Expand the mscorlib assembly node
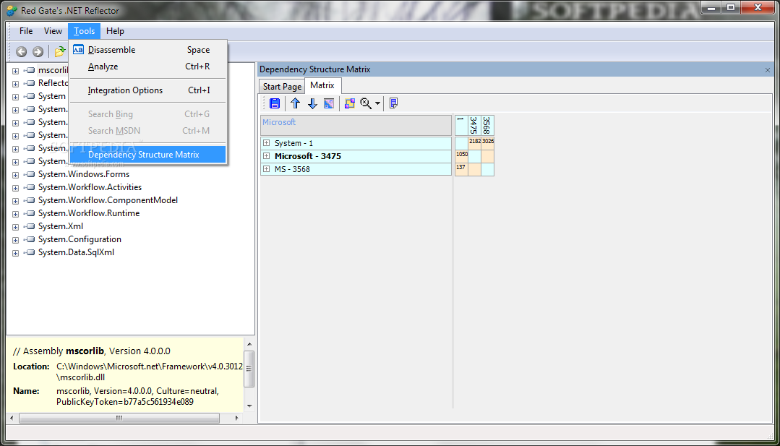780x446 pixels. pos(15,71)
